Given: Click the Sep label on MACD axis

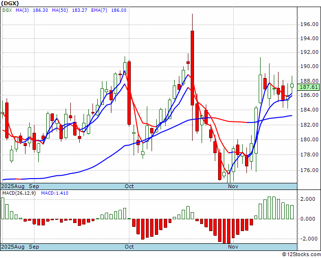Looking at the screenshot, I should pyautogui.click(x=34, y=247).
